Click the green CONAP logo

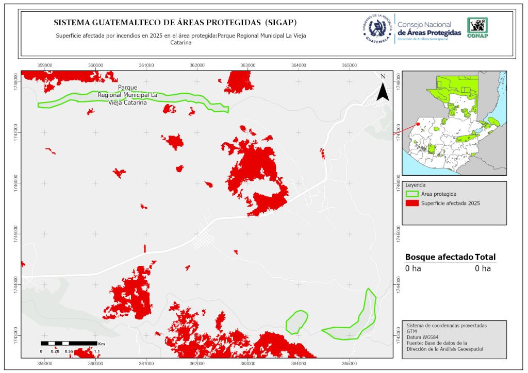point(477,28)
